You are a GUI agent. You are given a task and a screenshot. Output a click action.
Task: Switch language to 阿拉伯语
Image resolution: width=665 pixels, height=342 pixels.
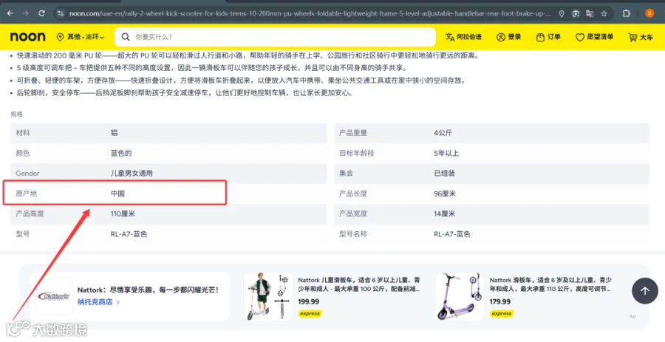coord(463,37)
